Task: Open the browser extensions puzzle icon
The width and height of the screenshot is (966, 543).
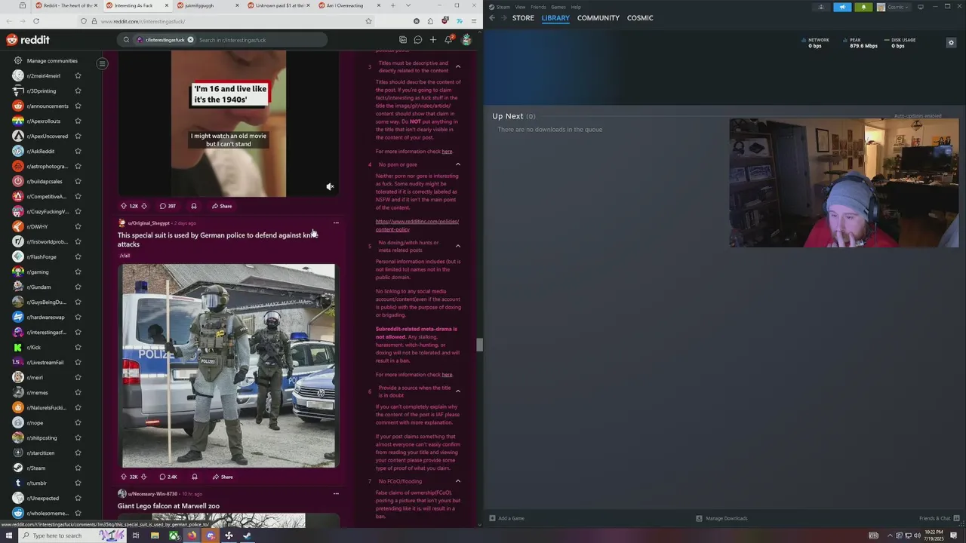Action: tap(430, 21)
